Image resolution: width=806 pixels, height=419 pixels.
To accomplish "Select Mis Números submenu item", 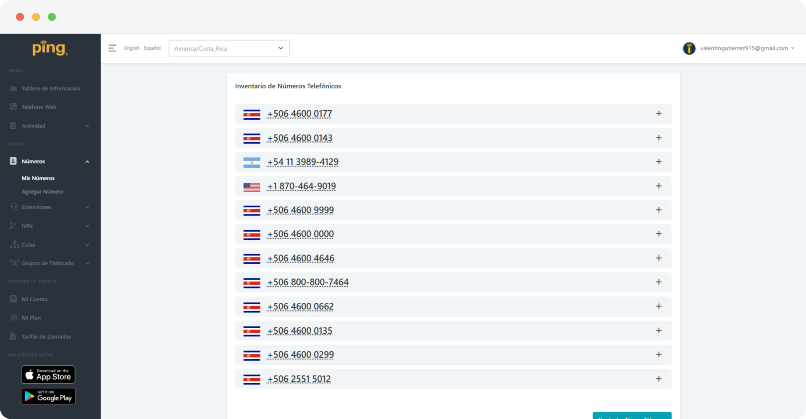I will coord(38,178).
